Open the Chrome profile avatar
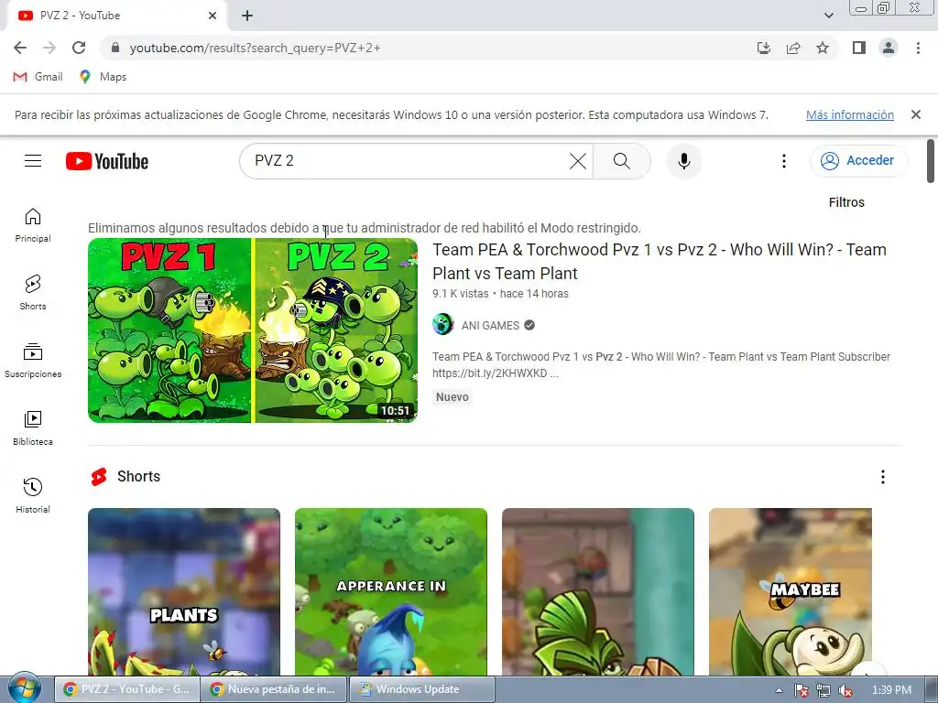Screen dimensions: 938x703 (889, 48)
